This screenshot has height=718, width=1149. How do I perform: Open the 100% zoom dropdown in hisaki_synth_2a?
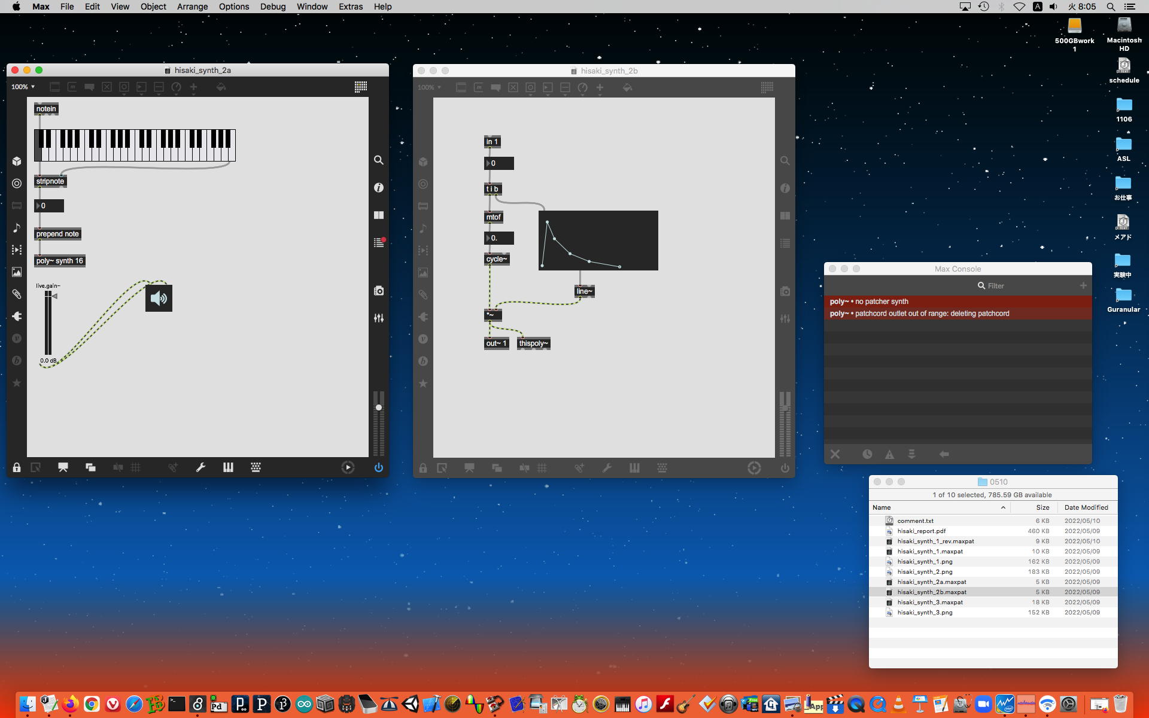(x=23, y=87)
